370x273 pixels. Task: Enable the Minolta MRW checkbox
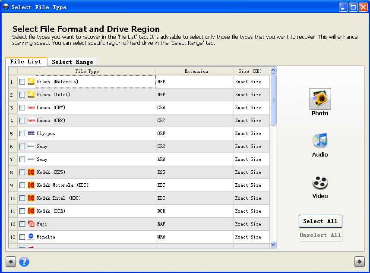(x=22, y=237)
